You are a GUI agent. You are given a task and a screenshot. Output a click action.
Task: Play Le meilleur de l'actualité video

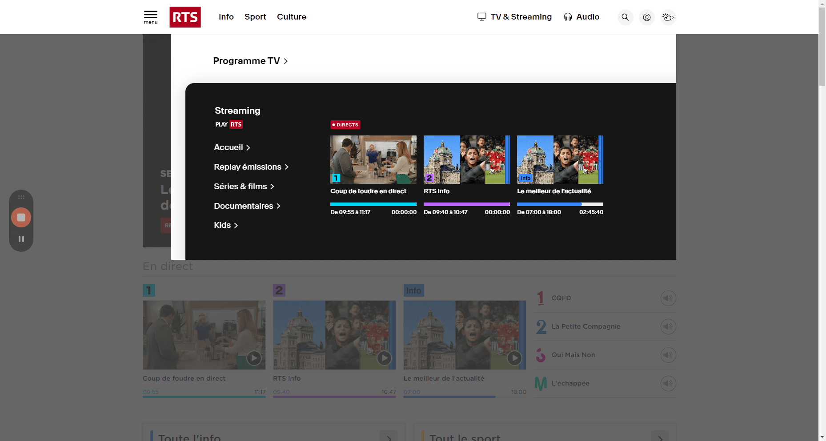point(514,358)
